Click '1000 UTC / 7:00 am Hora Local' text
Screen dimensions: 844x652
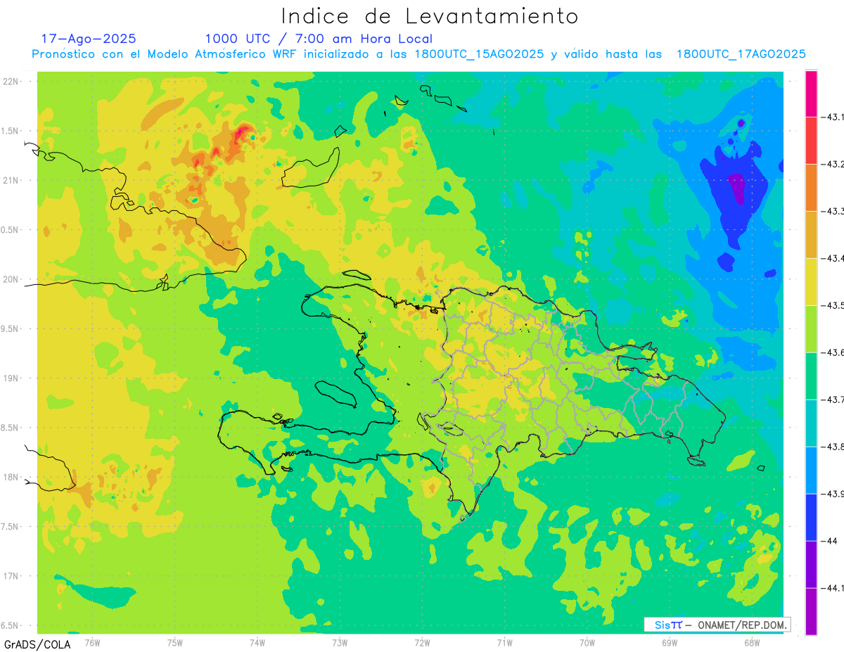319,39
